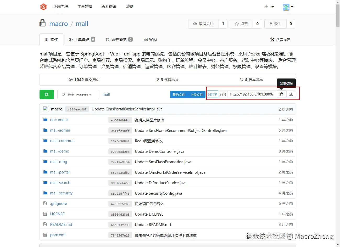Open 仓库设置 repository settings
This screenshot has width=340, height=247.
click(x=280, y=40)
